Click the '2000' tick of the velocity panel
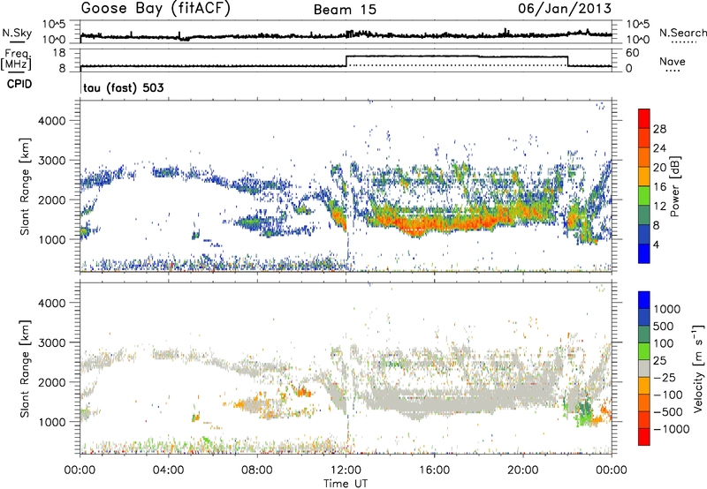Image resolution: width=707 pixels, height=489 pixels. pos(53,382)
